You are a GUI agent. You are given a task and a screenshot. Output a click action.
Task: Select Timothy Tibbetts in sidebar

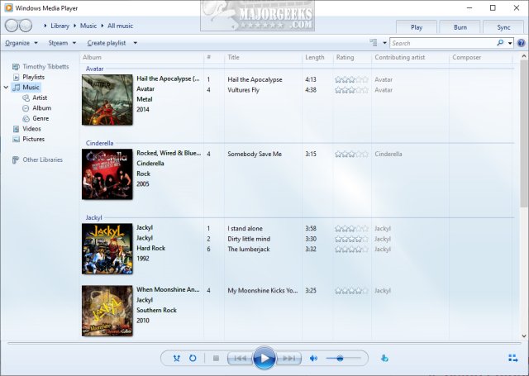41,66
